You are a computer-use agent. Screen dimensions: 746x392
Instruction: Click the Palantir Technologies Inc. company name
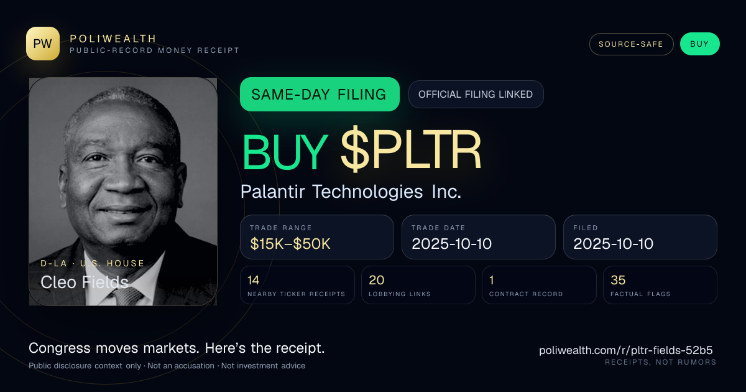(351, 192)
